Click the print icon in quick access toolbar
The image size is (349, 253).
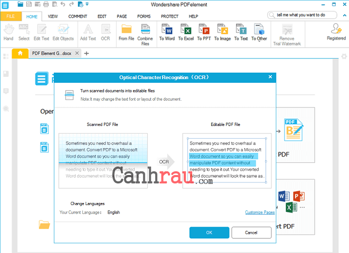coord(46,4)
